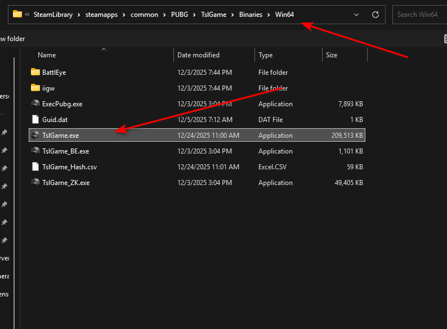The width and height of the screenshot is (447, 329).
Task: Expand the PUBG breadcrumb arrow
Action: point(194,15)
